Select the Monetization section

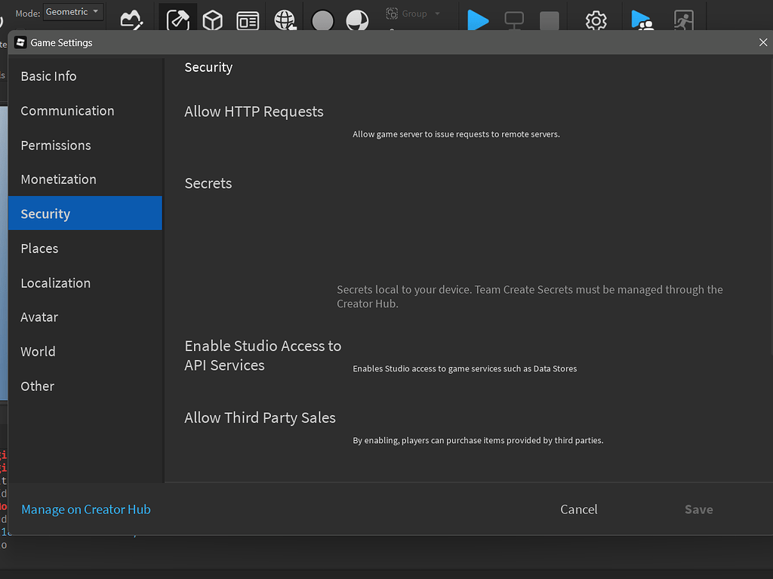pos(85,179)
